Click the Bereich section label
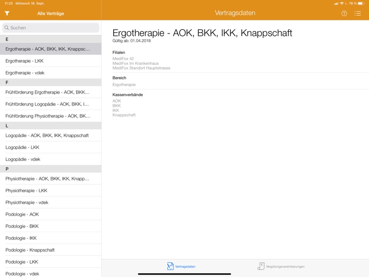 120,78
